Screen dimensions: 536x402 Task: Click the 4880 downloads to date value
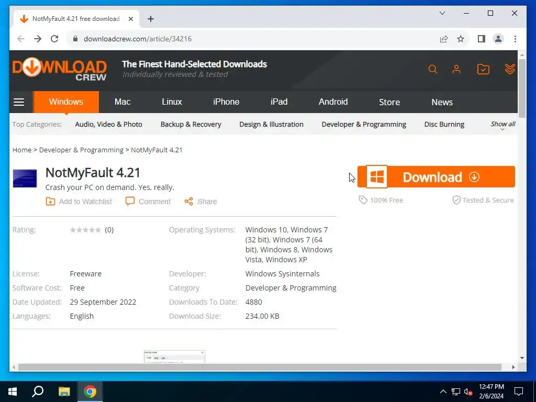pos(254,302)
